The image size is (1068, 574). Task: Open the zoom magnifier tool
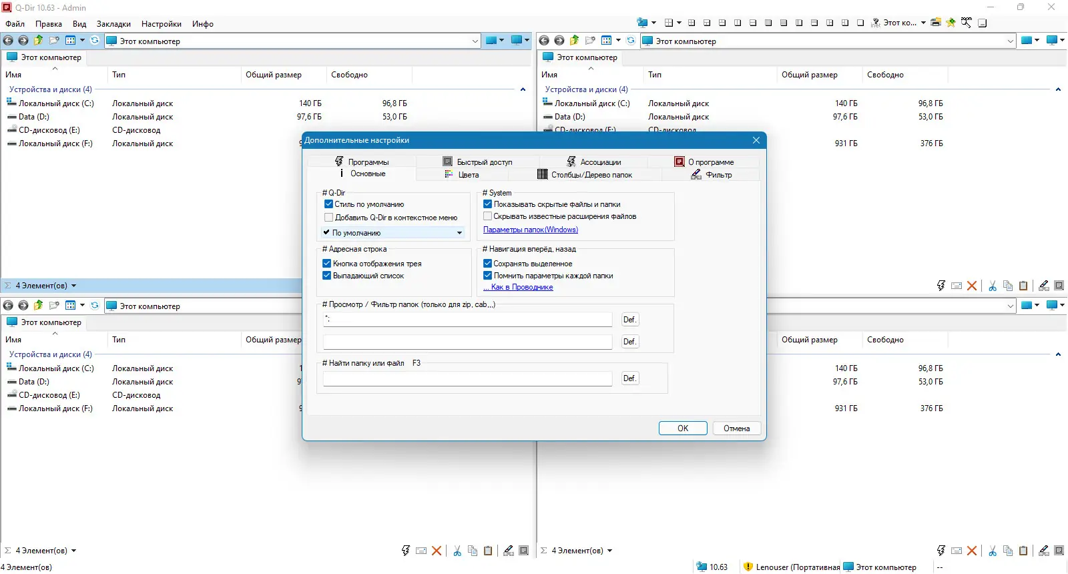967,23
